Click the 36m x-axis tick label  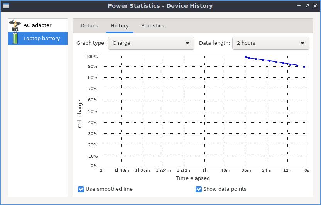[x=246, y=170]
